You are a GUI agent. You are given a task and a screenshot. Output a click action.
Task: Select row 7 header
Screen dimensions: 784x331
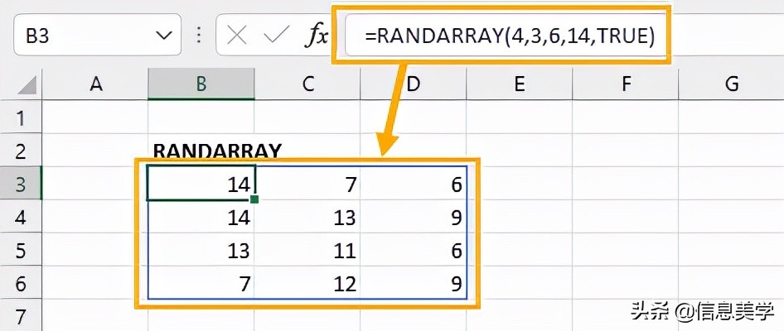[21, 315]
